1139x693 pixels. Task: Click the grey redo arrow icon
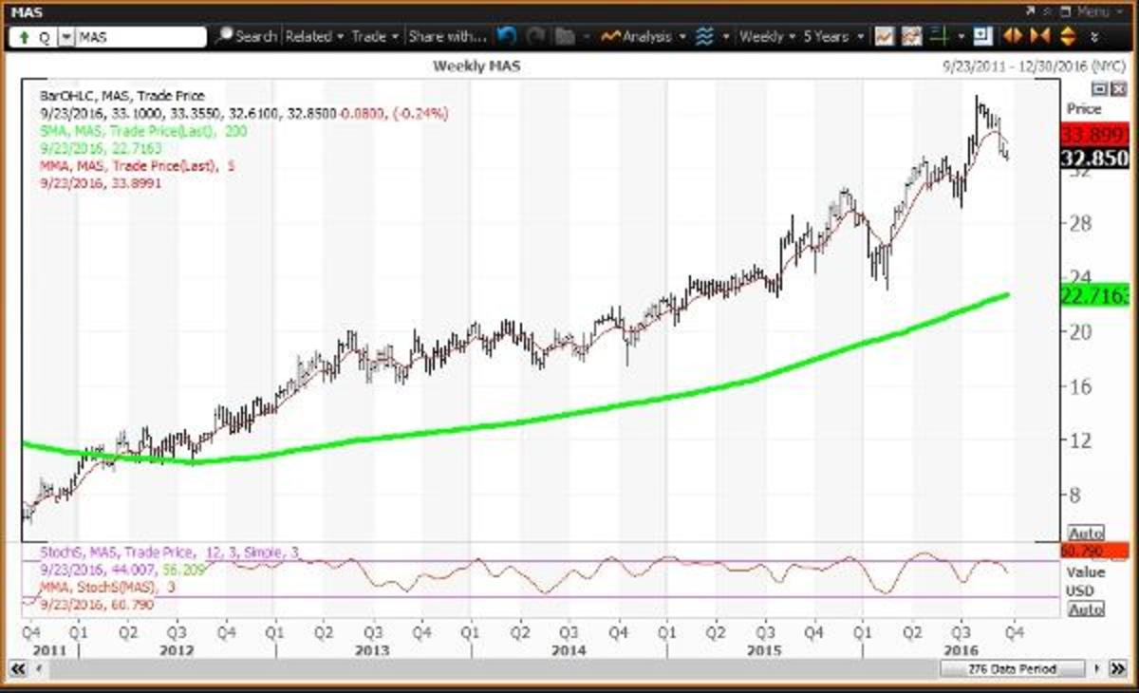tap(536, 36)
